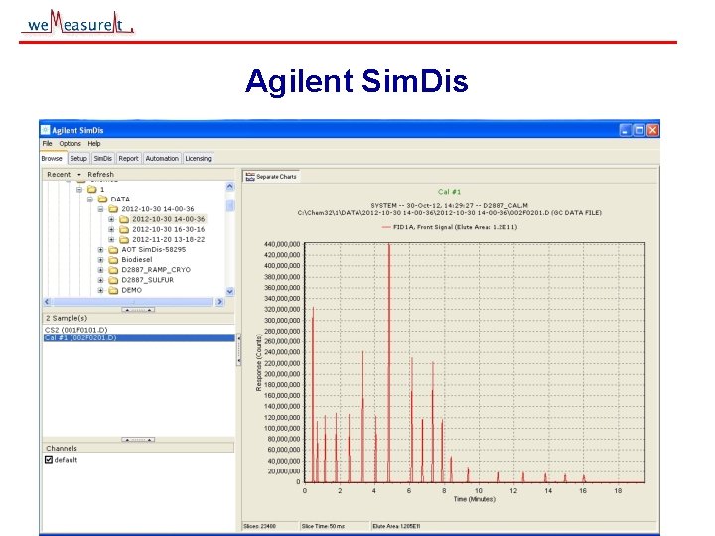Click the Elute Area 1205E11 status entry
Screen dimensions: 715x536
396,526
